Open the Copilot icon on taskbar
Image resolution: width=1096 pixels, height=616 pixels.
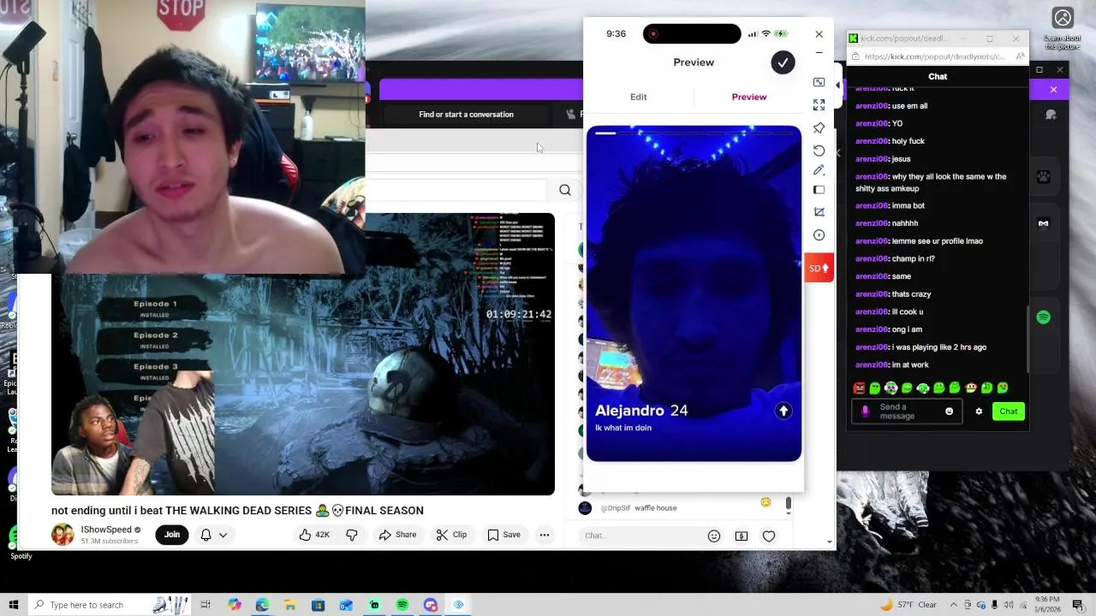pyautogui.click(x=234, y=605)
